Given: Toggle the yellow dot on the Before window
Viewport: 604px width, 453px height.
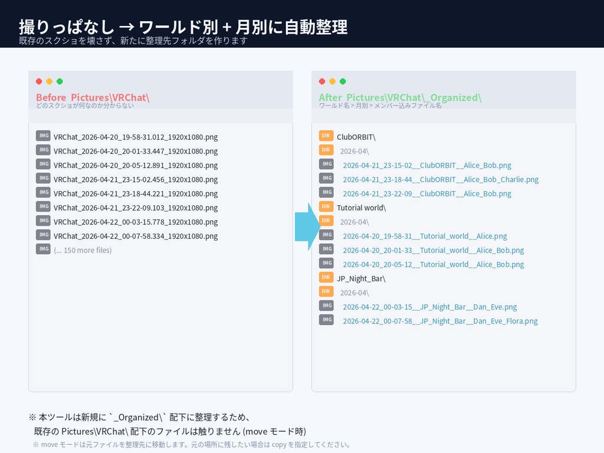Looking at the screenshot, I should coord(49,83).
